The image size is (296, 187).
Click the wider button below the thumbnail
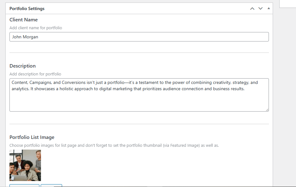(24, 185)
